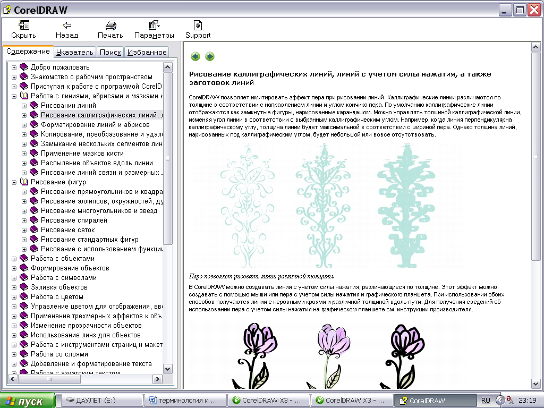Open пуск Start button

point(28,401)
